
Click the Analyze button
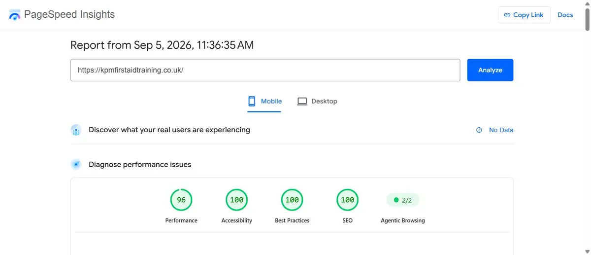coord(490,70)
